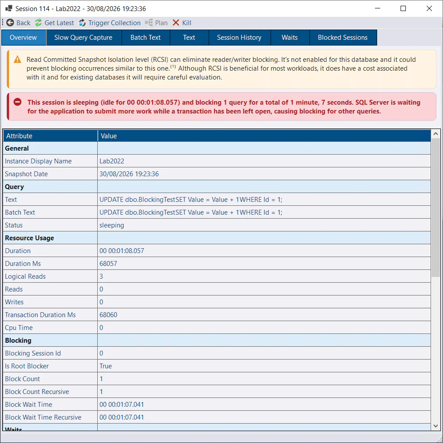This screenshot has height=443, width=443.
Task: Select the Block Wait Time value cell
Action: point(264,404)
